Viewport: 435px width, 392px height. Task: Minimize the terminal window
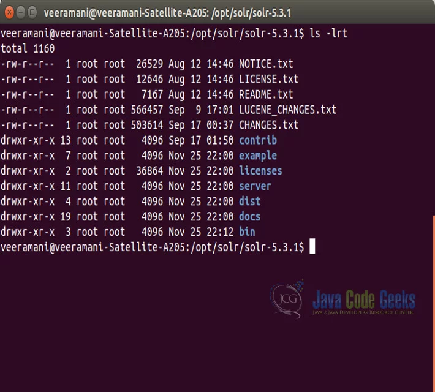tap(21, 12)
